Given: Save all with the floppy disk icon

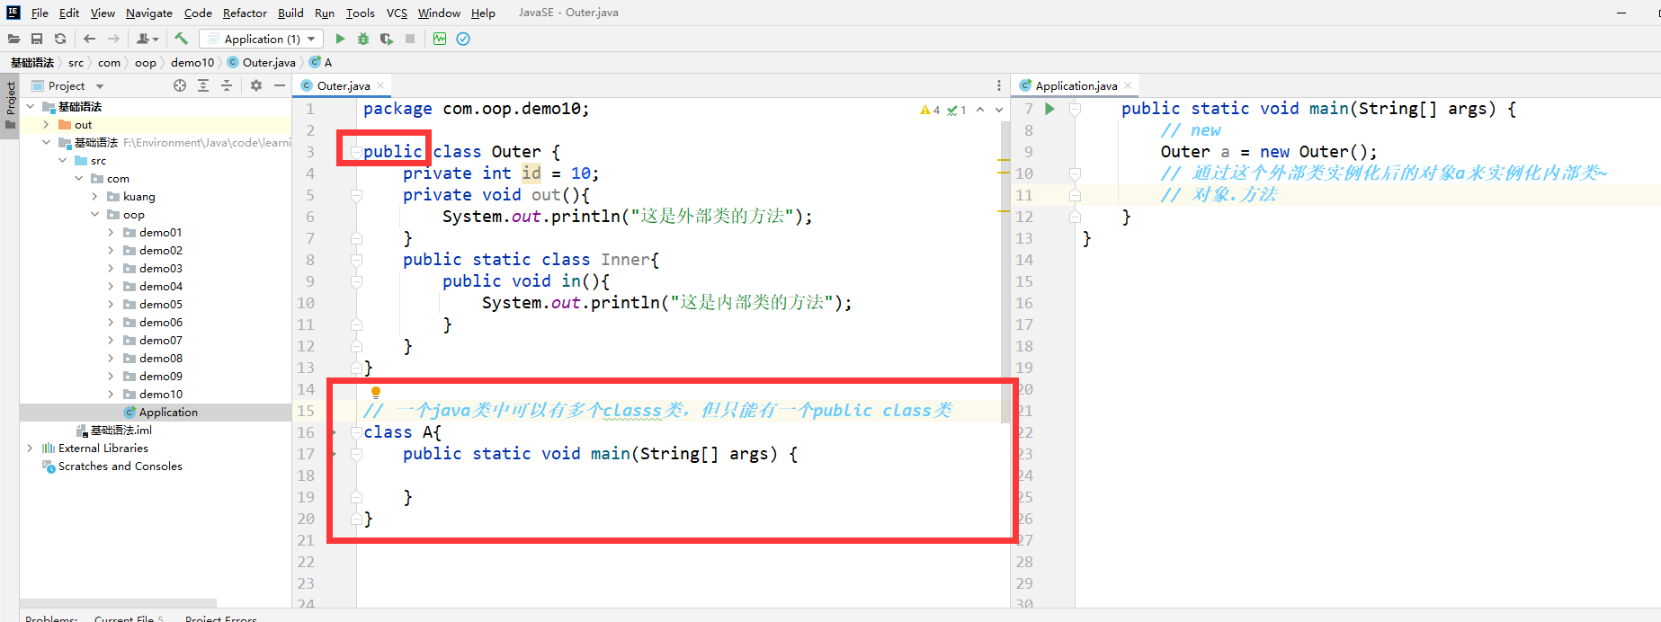Looking at the screenshot, I should coord(37,39).
